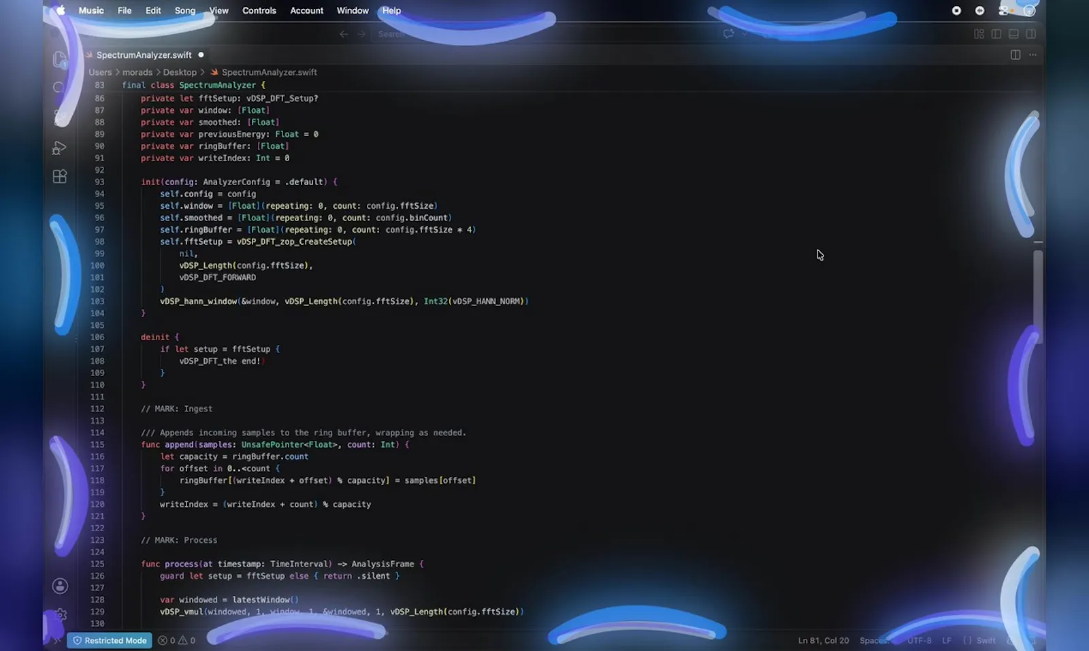
Task: Open the Controls menu
Action: (x=259, y=10)
